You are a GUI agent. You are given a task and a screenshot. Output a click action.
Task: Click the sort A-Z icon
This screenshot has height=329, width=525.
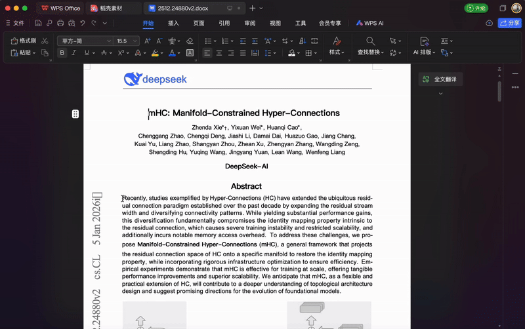[x=303, y=41]
